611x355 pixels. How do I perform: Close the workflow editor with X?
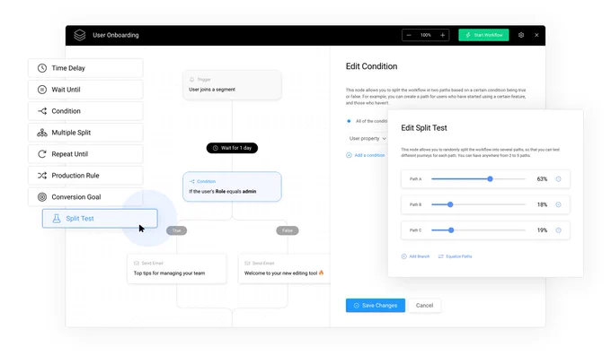coord(536,35)
